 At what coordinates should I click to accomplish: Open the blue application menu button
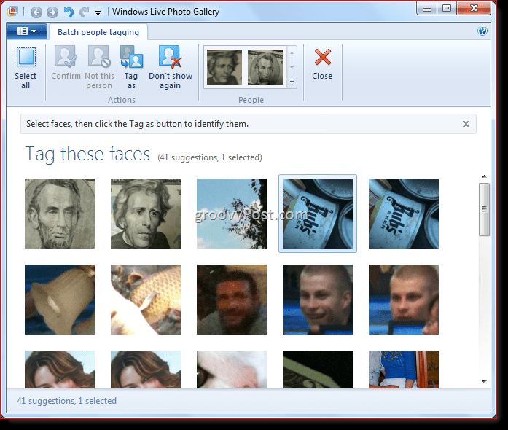[x=26, y=31]
